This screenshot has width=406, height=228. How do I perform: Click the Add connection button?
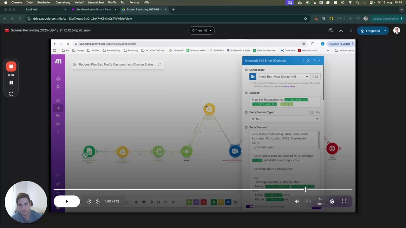(315, 77)
